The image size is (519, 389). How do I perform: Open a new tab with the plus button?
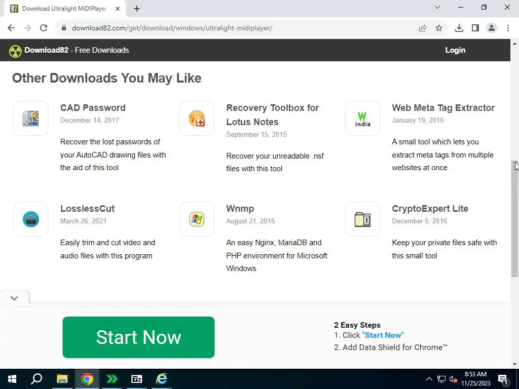point(137,9)
